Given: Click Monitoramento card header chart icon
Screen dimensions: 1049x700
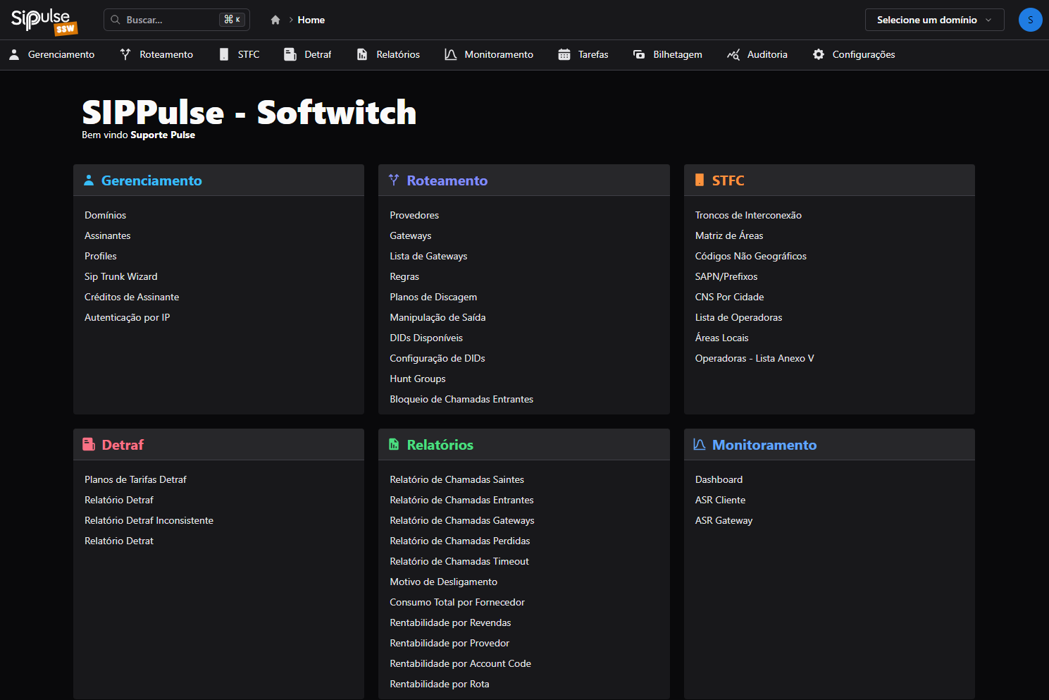Looking at the screenshot, I should pos(700,444).
